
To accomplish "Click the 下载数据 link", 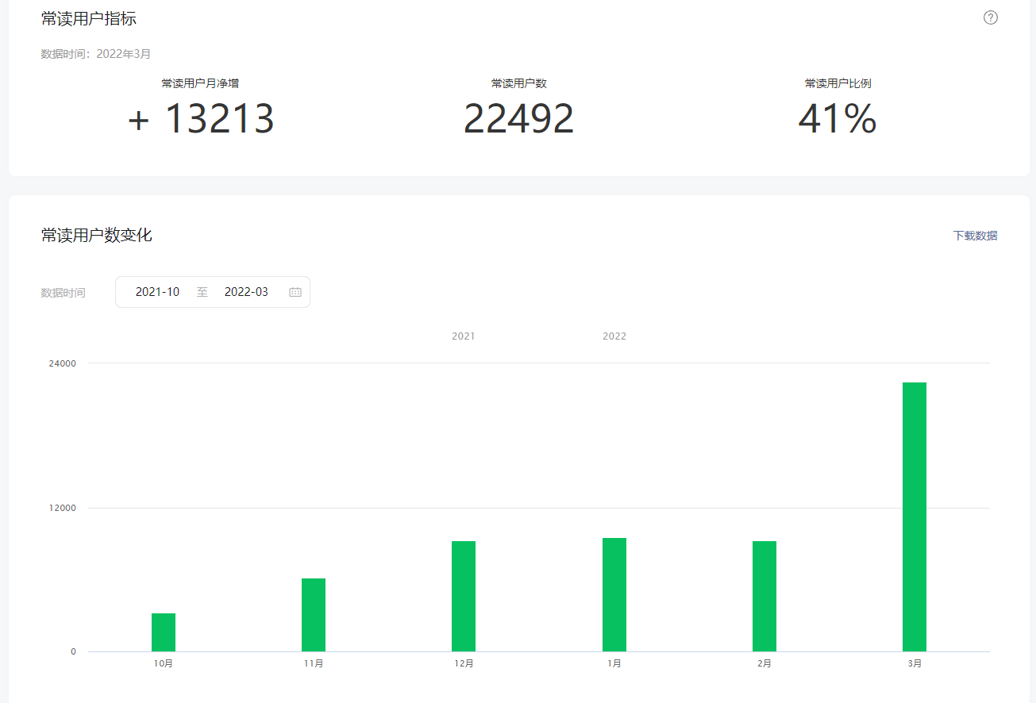I will click(975, 236).
